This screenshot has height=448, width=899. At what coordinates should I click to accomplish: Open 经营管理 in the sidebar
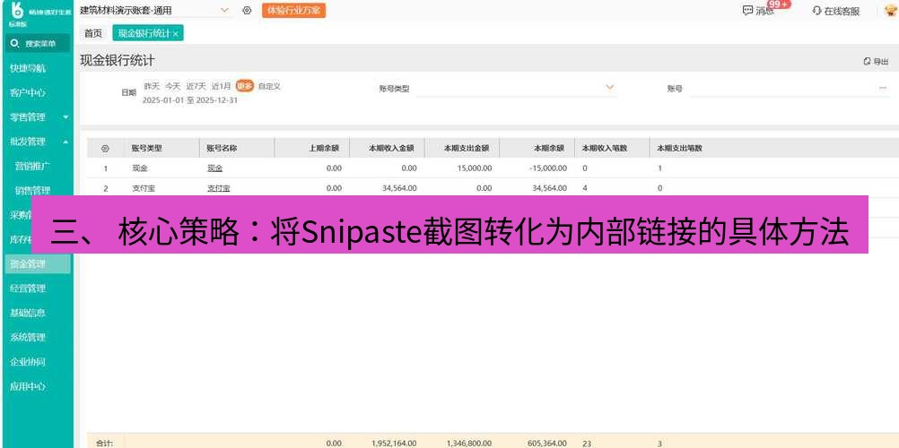pos(28,289)
